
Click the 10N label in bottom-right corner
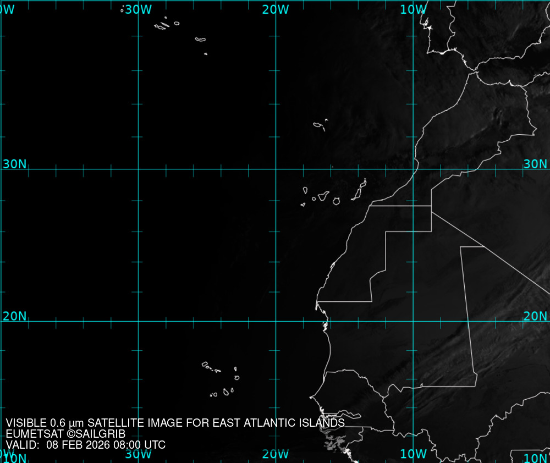(535, 458)
